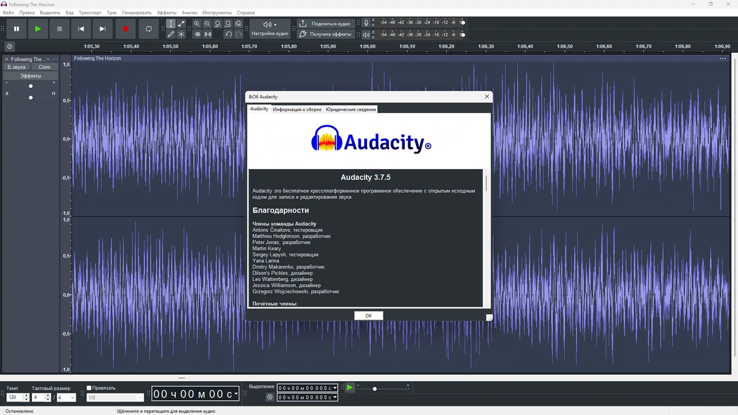738x415 pixels.
Task: Select the Audacity tab in dialog
Action: (x=259, y=109)
